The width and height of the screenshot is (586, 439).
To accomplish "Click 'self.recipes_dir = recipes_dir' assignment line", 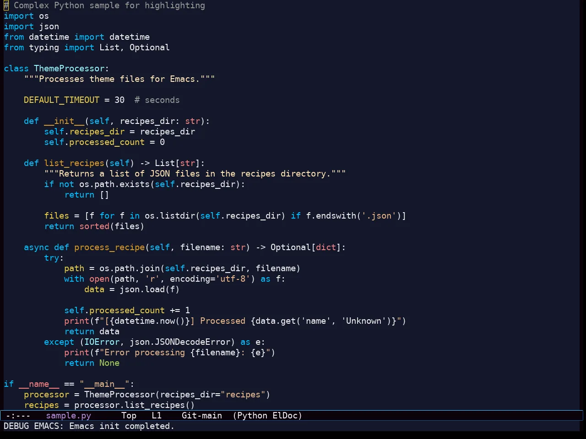I will tap(119, 132).
